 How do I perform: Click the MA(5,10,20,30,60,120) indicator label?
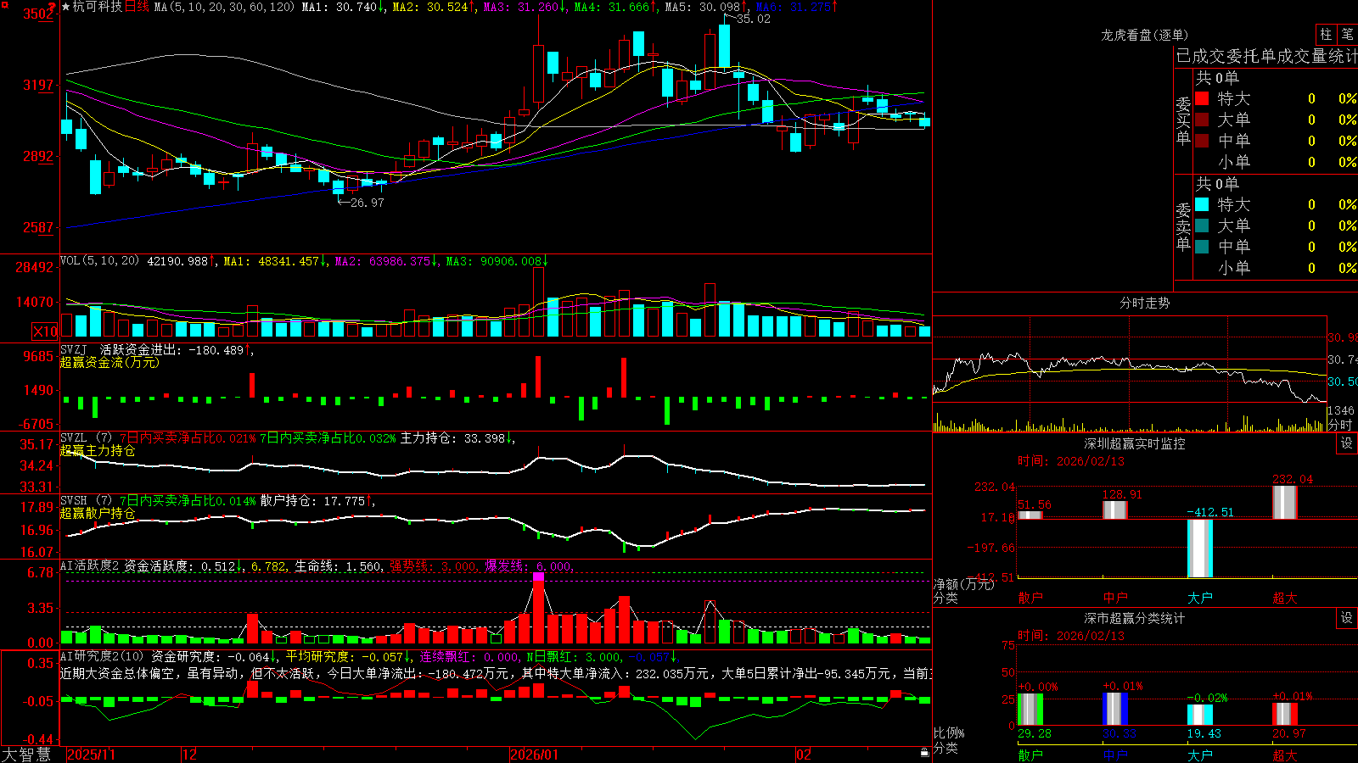point(224,7)
